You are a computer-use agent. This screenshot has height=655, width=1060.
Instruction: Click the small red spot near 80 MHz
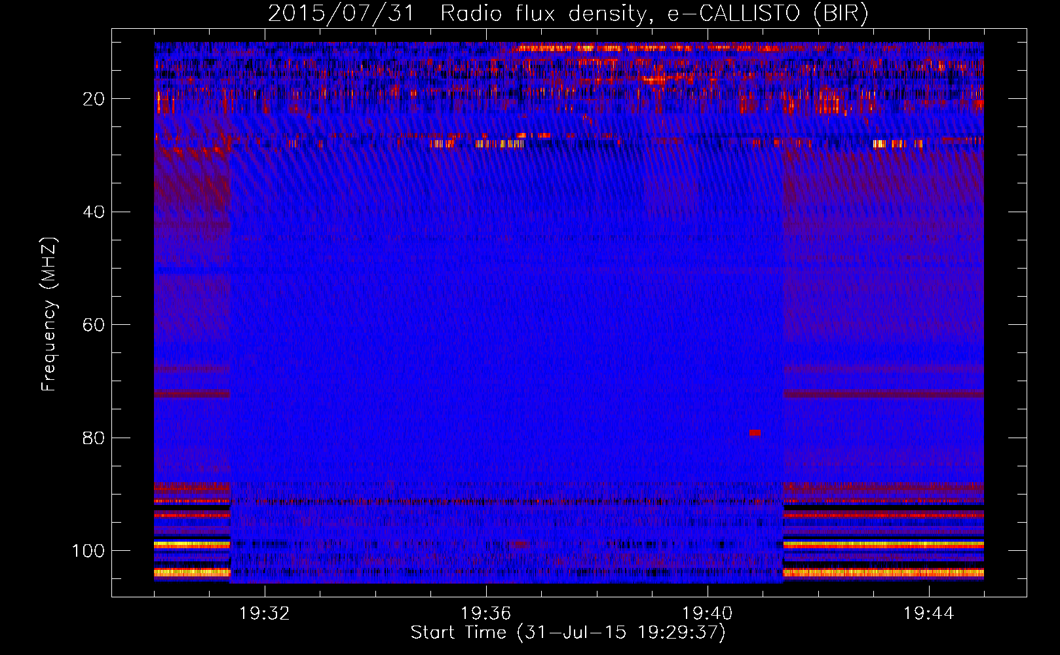point(755,433)
